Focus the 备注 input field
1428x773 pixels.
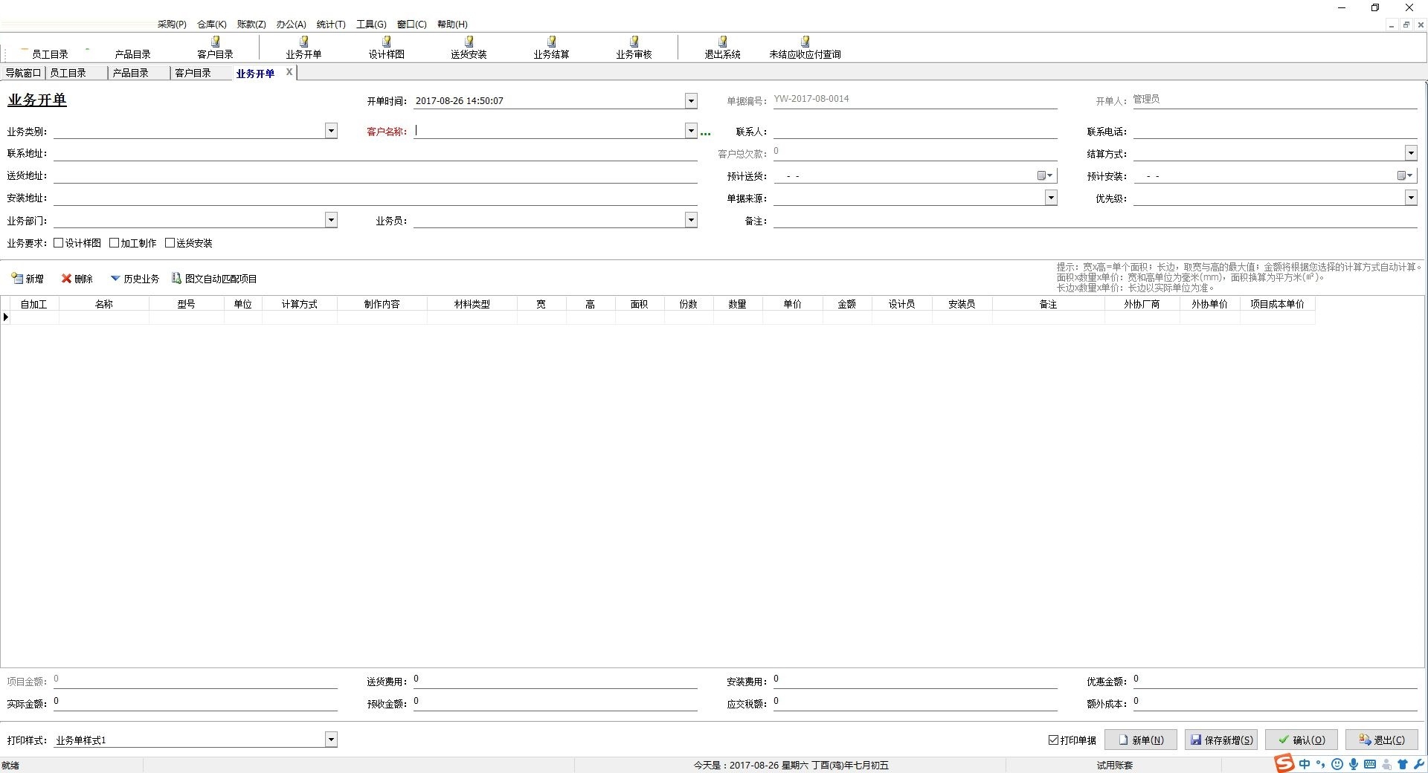coord(1095,221)
